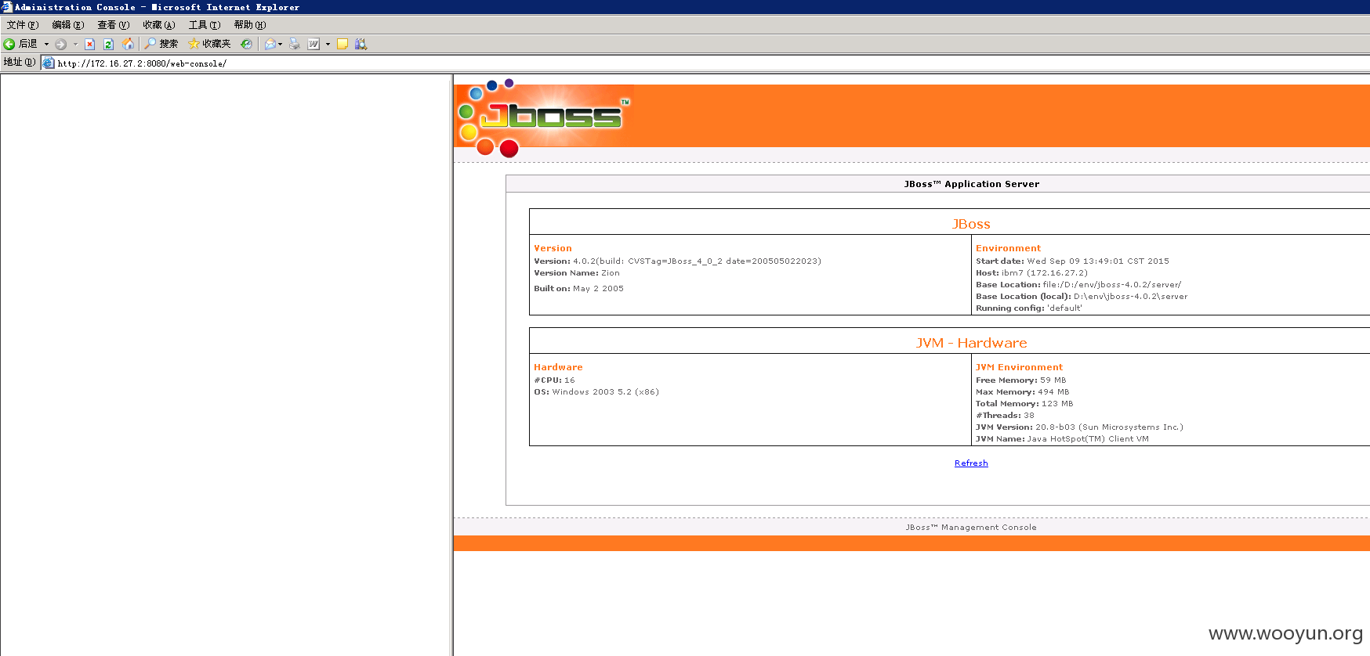Screen dimensions: 1370x656
Task: Click the address bar URL field
Action: pos(705,63)
